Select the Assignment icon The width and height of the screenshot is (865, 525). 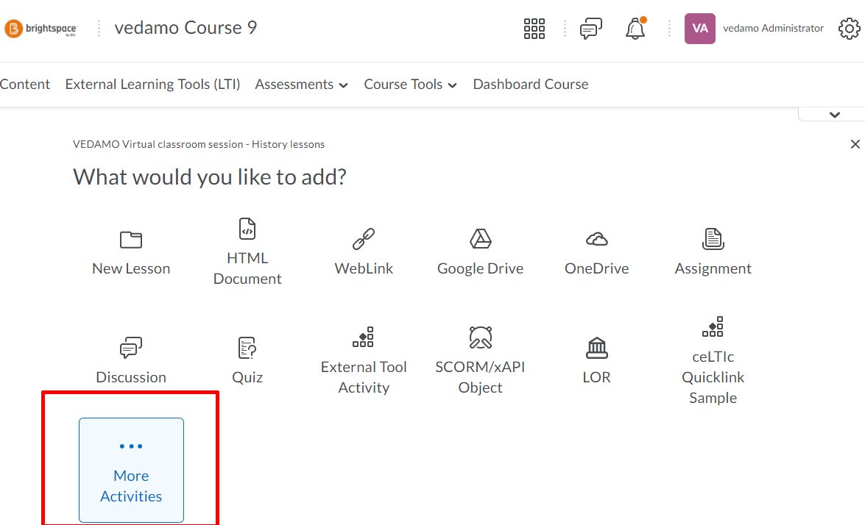click(713, 239)
